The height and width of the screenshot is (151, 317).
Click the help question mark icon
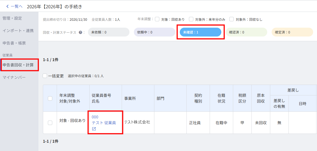80,32
